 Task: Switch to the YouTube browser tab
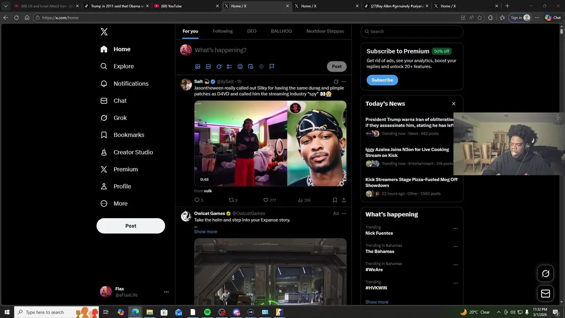pyautogui.click(x=185, y=6)
